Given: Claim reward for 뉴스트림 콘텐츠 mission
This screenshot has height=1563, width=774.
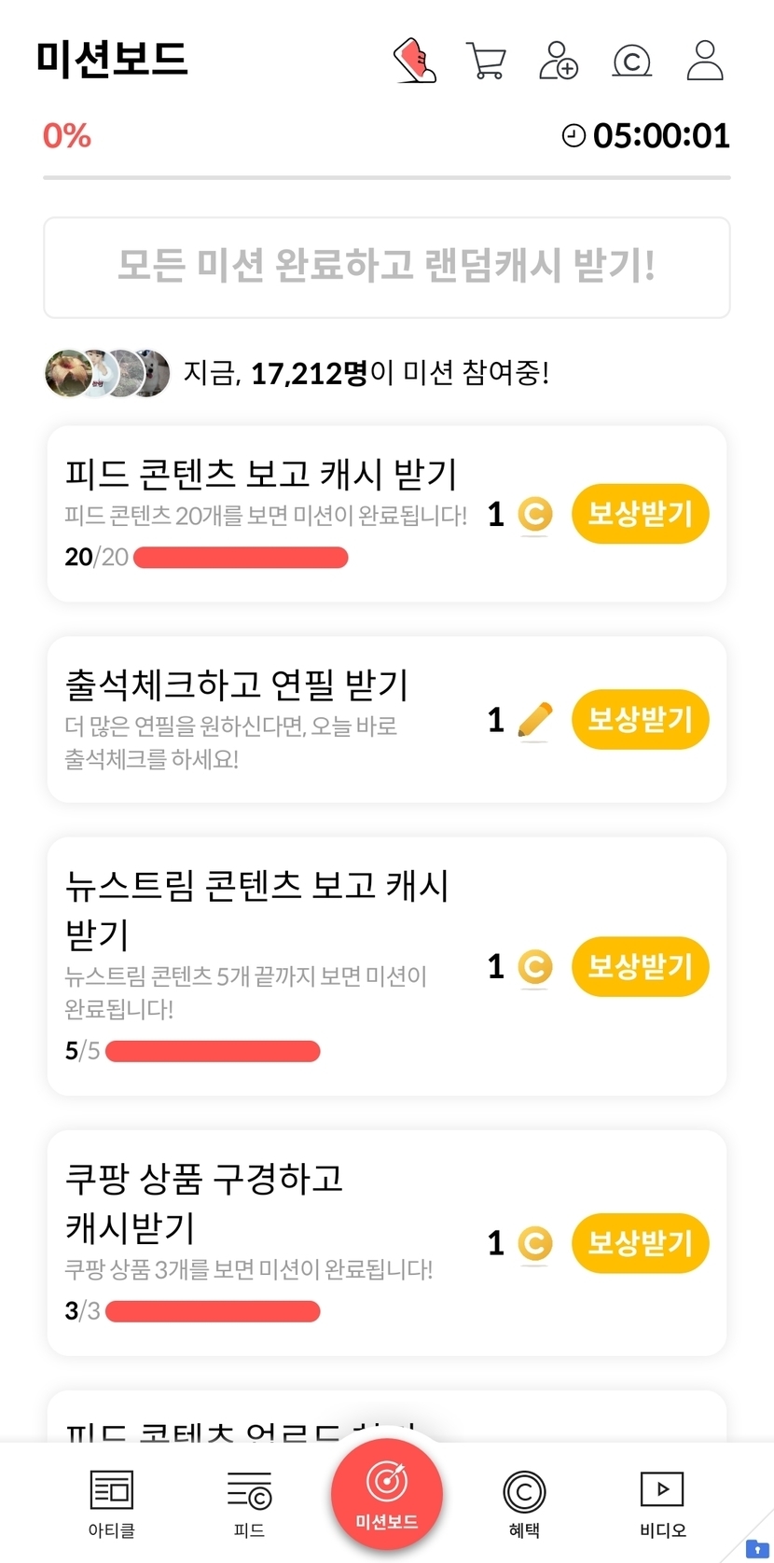Looking at the screenshot, I should pos(640,966).
